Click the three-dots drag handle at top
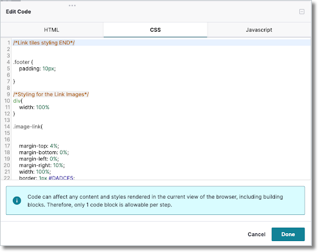Image resolution: width=318 pixels, height=252 pixels. click(72, 5)
